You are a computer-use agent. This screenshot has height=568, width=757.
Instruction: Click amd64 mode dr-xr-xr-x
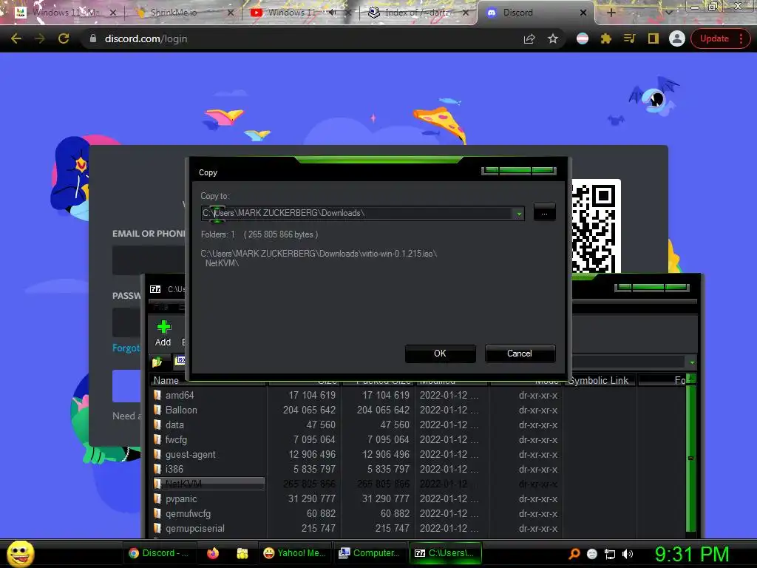pyautogui.click(x=538, y=395)
